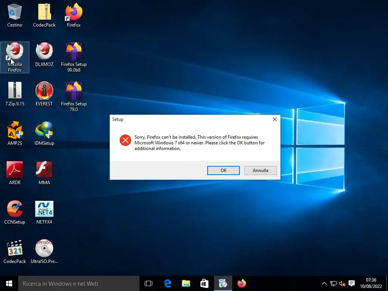388x291 pixels.
Task: Open the Windows Start menu
Action: [x=9, y=283]
